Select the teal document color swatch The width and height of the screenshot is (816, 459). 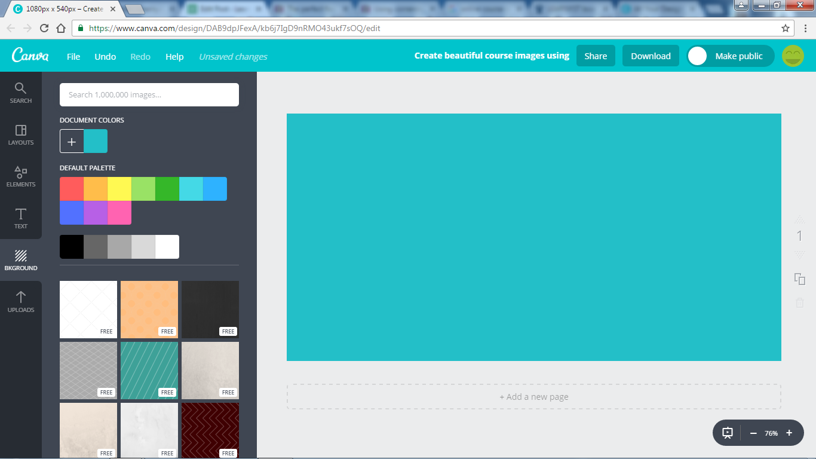pyautogui.click(x=96, y=141)
